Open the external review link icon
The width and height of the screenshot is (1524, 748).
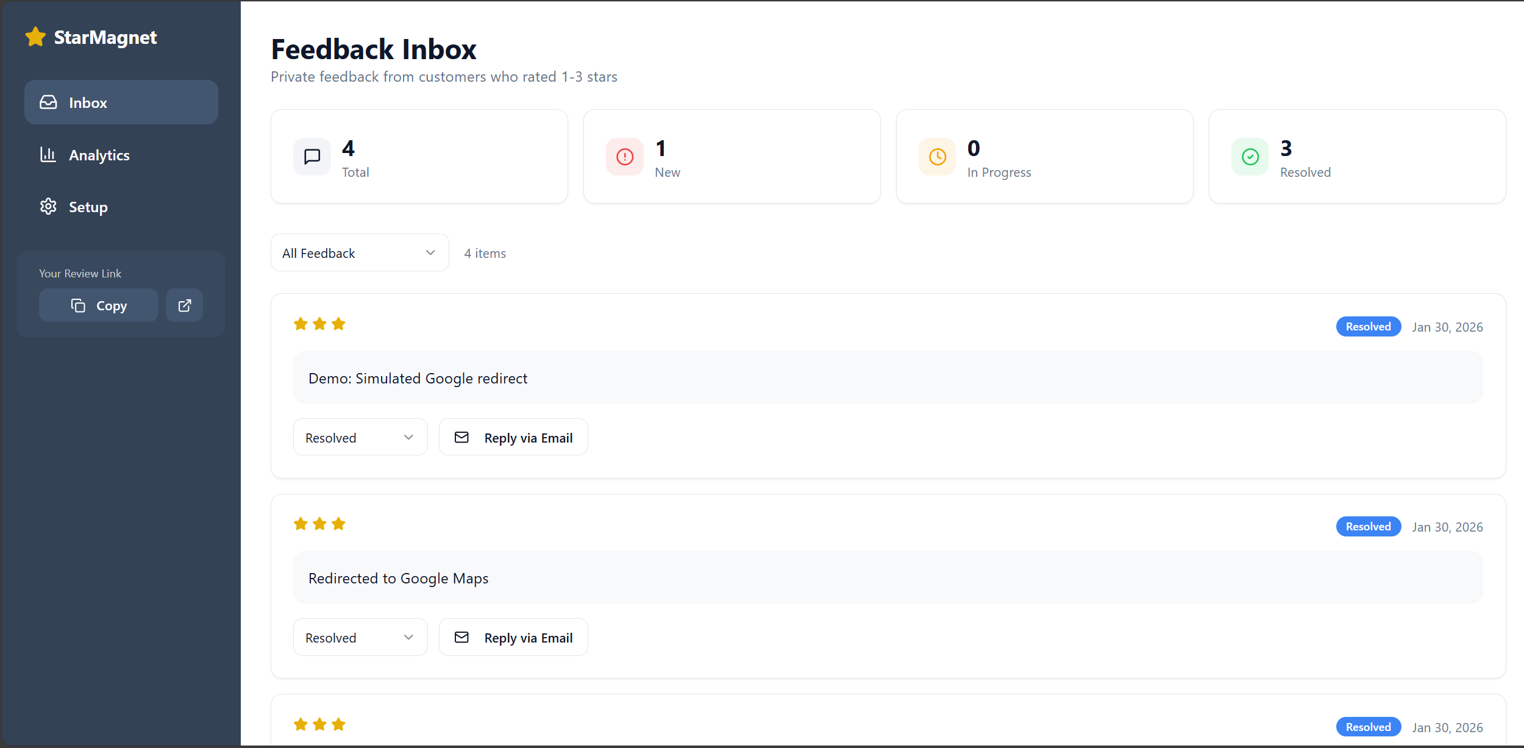(185, 305)
